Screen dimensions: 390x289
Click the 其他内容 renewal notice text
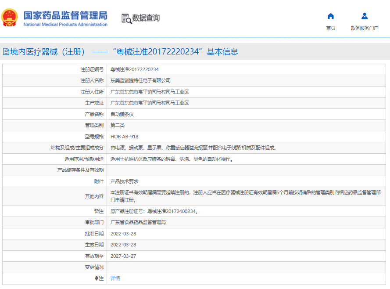246,196
